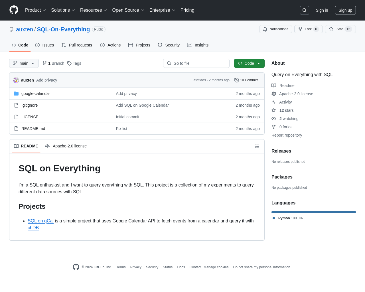Star the SQL-On-Everything repository

coord(340,29)
